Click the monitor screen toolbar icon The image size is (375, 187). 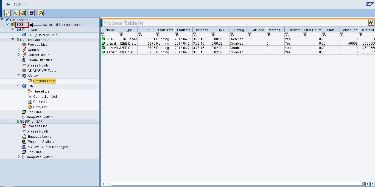(17, 13)
